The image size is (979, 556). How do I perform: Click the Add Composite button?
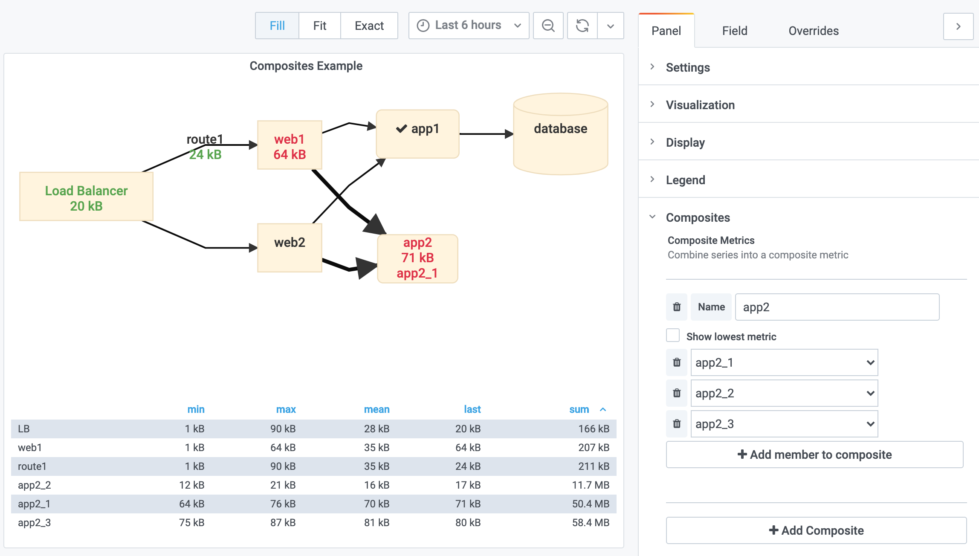(x=816, y=530)
